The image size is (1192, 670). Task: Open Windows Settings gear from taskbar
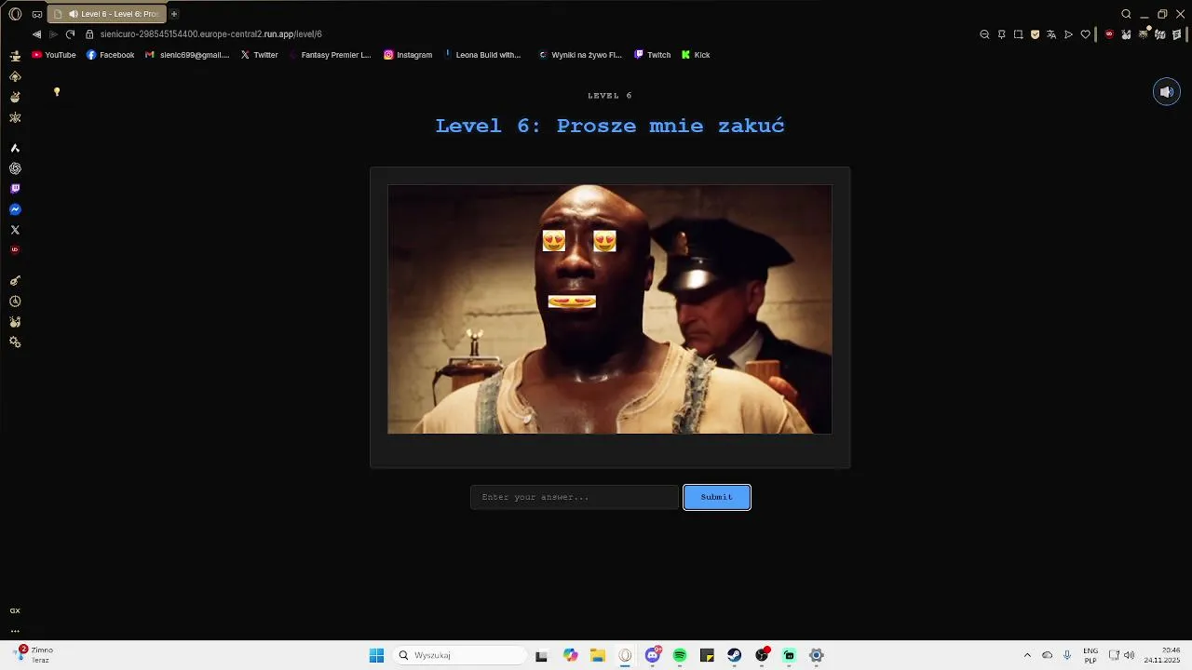click(817, 655)
